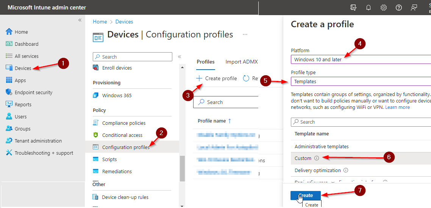This screenshot has height=208, width=431.
Task: Click Home breadcrumb link
Action: point(100,22)
